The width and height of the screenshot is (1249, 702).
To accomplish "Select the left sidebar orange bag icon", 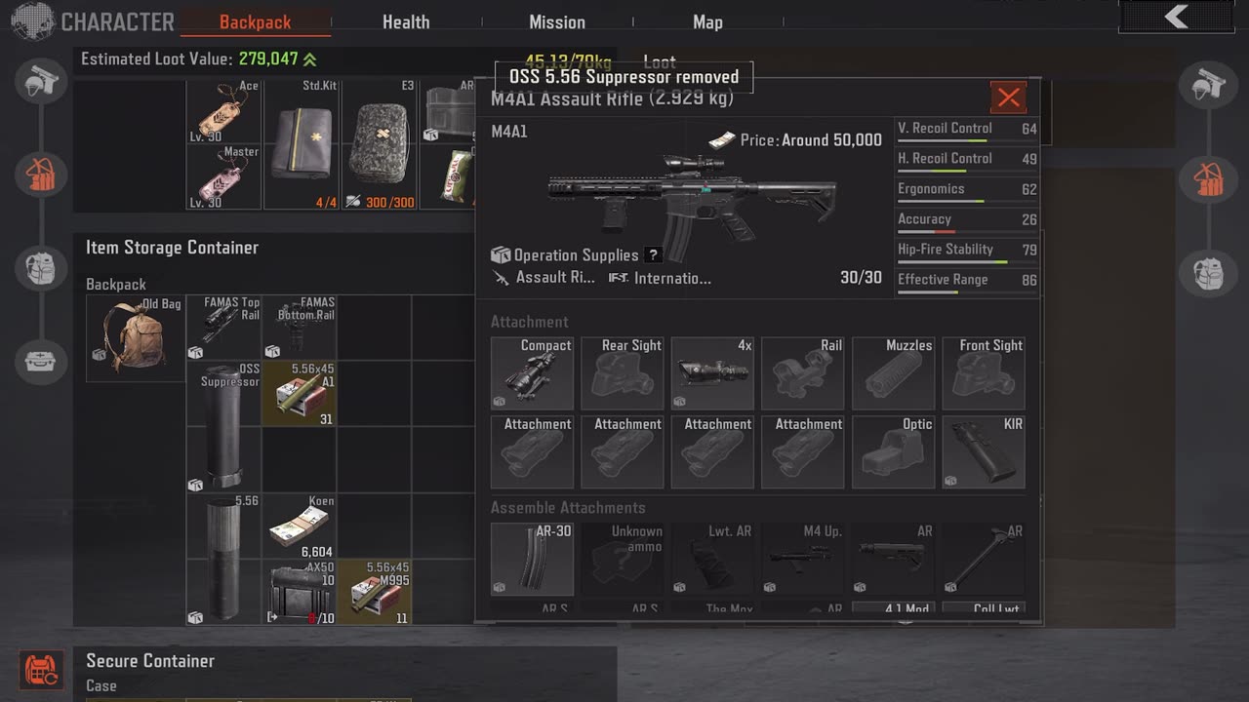I will point(40,175).
